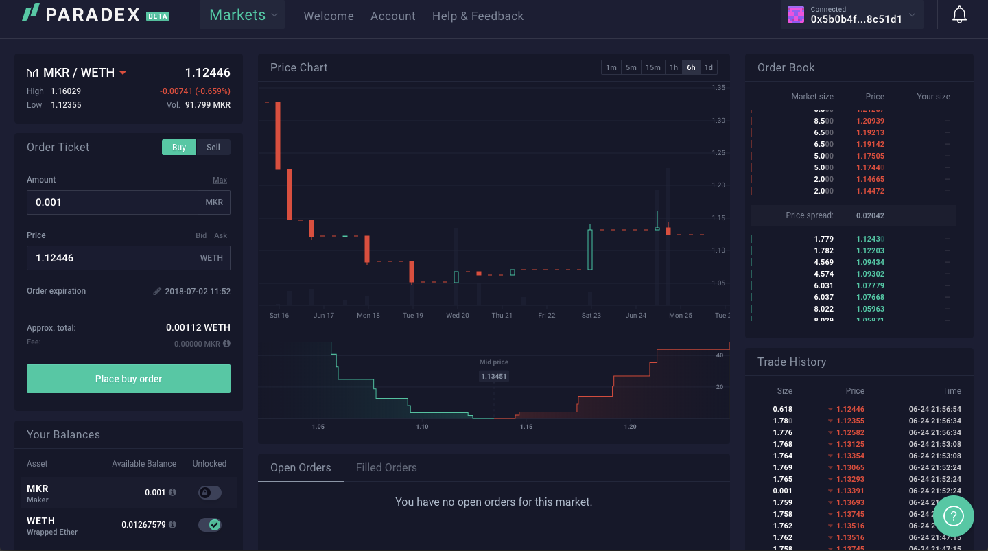
Task: Click the round help question mark button
Action: coord(953,516)
